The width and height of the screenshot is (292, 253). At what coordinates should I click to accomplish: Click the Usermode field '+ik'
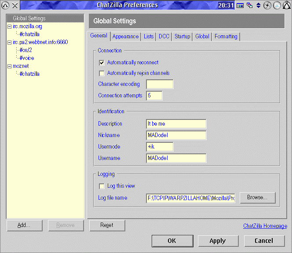click(x=160, y=147)
